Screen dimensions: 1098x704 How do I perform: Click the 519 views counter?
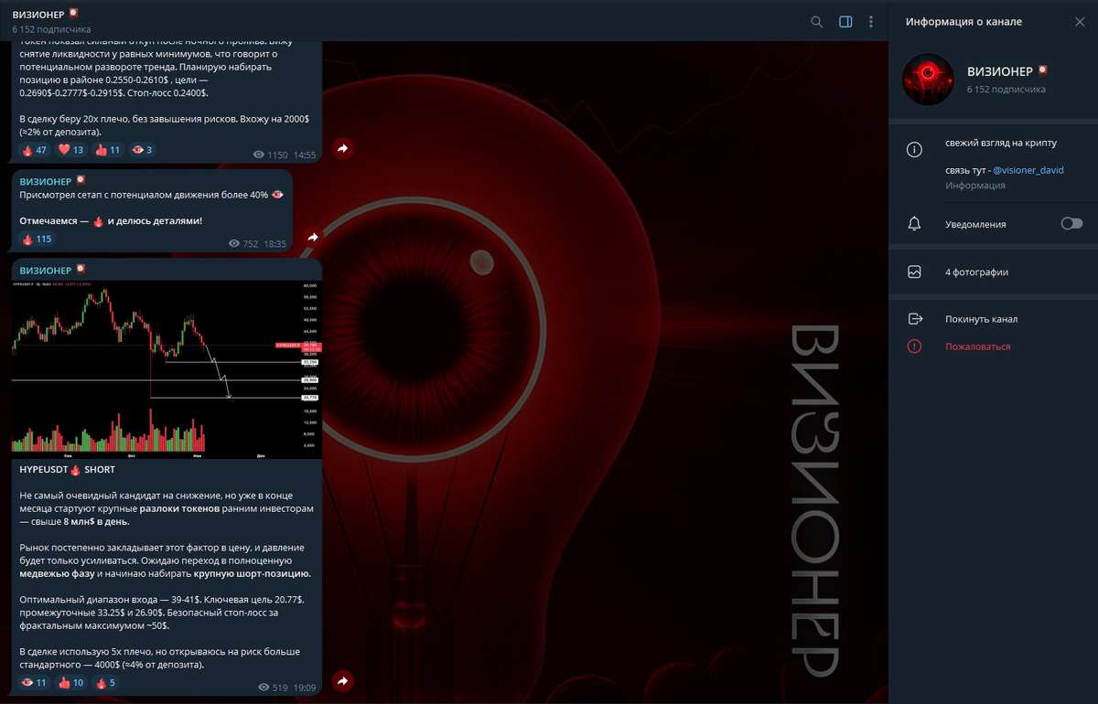pyautogui.click(x=274, y=687)
